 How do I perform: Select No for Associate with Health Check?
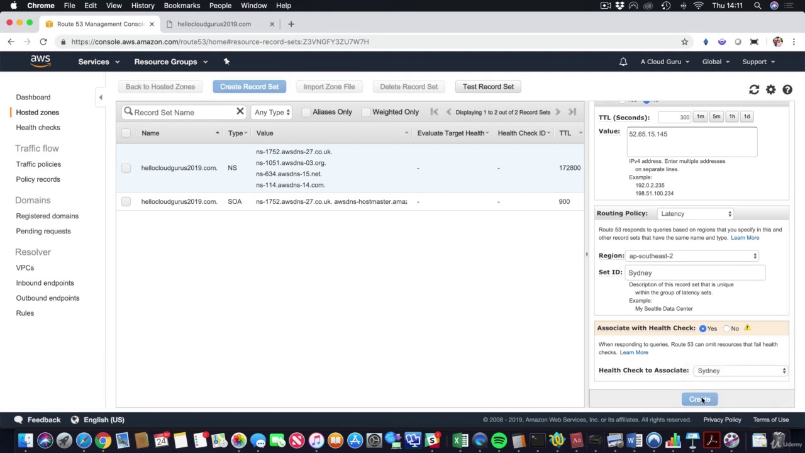click(726, 328)
